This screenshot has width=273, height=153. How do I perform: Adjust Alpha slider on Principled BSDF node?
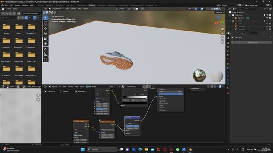(x=171, y=94)
